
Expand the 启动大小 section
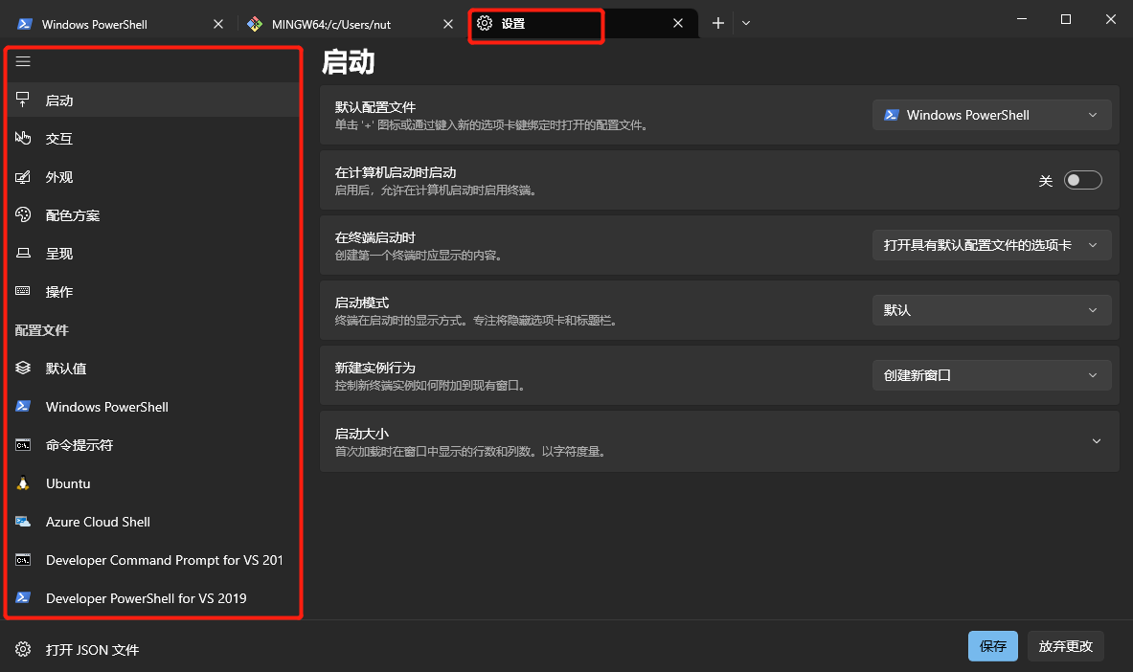(x=719, y=441)
